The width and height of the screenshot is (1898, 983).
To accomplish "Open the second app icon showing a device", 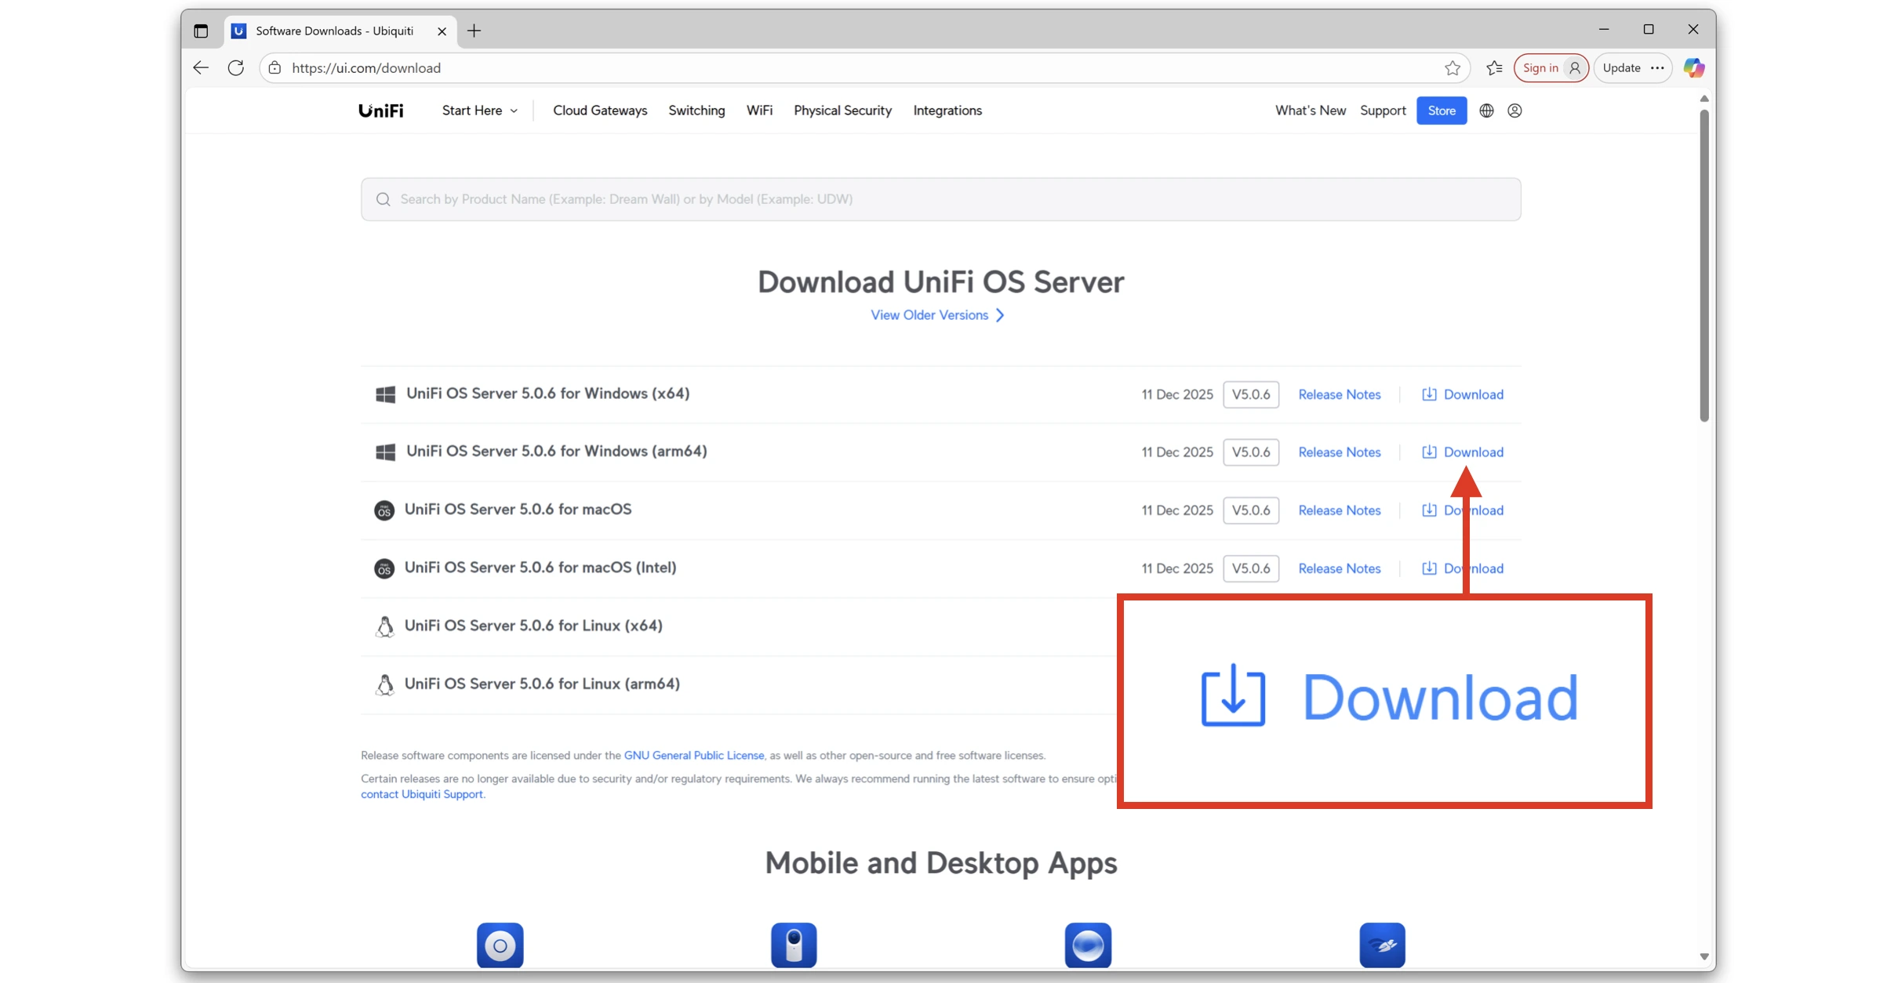I will click(x=794, y=945).
